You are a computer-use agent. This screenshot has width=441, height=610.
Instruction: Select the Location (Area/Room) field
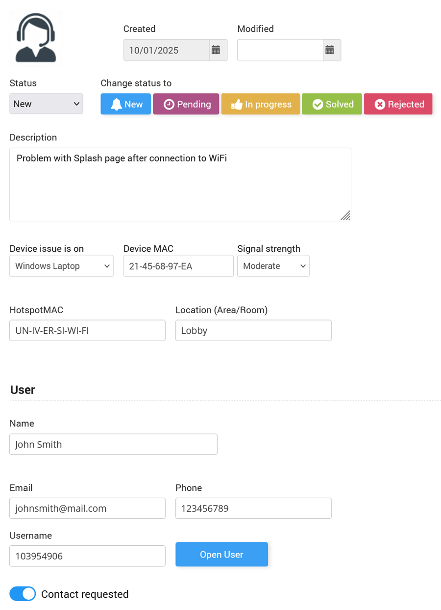click(253, 331)
